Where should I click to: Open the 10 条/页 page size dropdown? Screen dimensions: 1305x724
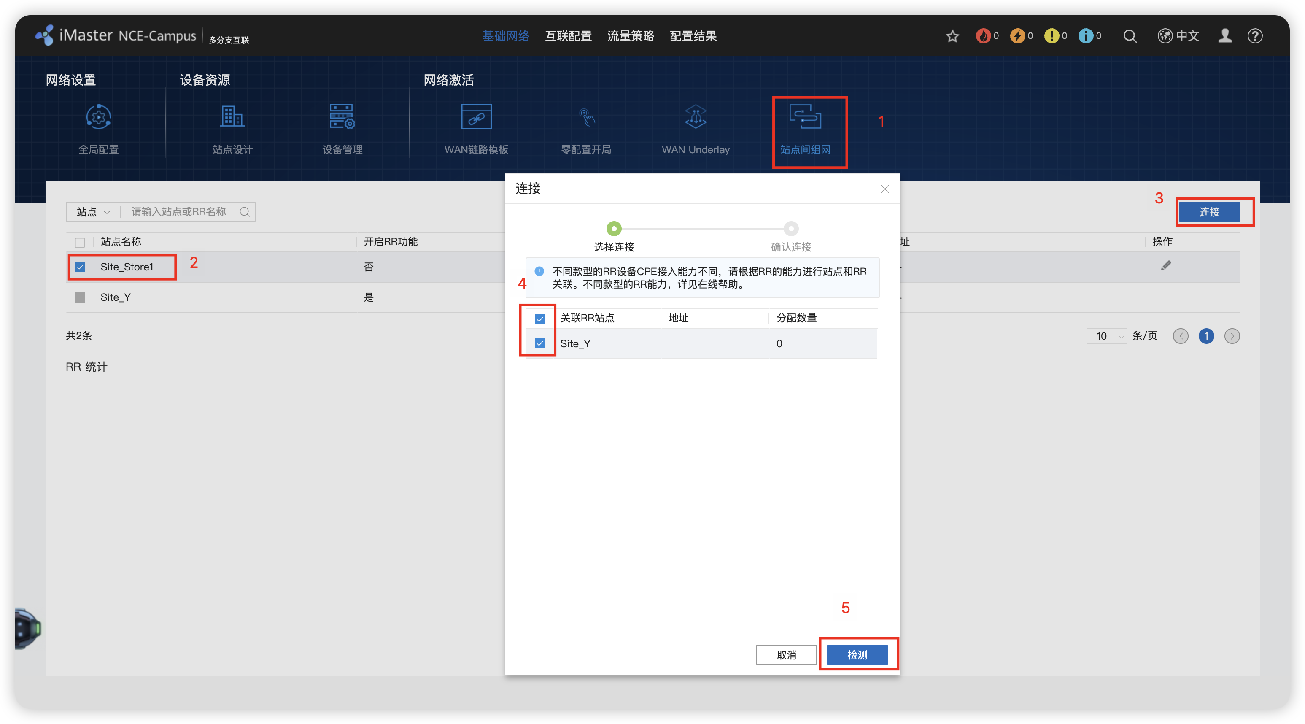[1106, 336]
